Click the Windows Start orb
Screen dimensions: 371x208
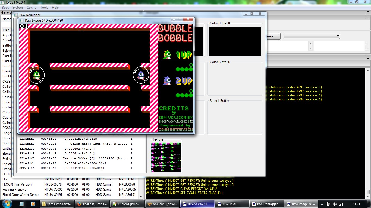point(7,204)
